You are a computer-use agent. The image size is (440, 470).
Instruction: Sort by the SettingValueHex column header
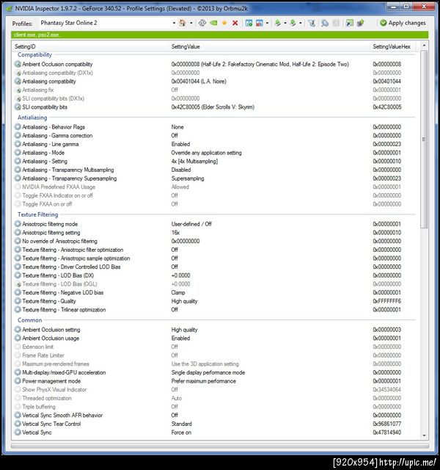click(x=395, y=46)
